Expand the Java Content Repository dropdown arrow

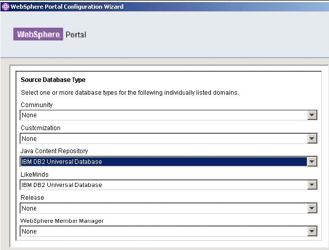tap(312, 161)
